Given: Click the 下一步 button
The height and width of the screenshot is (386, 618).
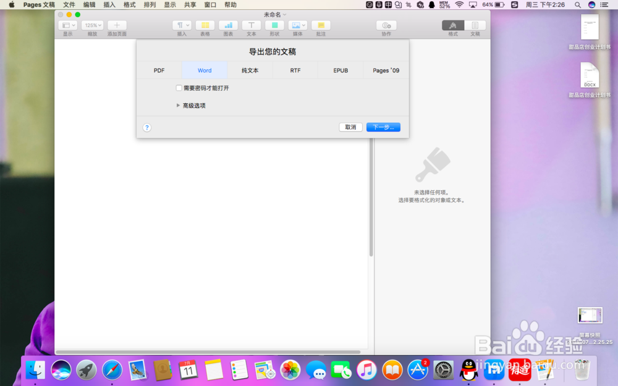Looking at the screenshot, I should 384,127.
